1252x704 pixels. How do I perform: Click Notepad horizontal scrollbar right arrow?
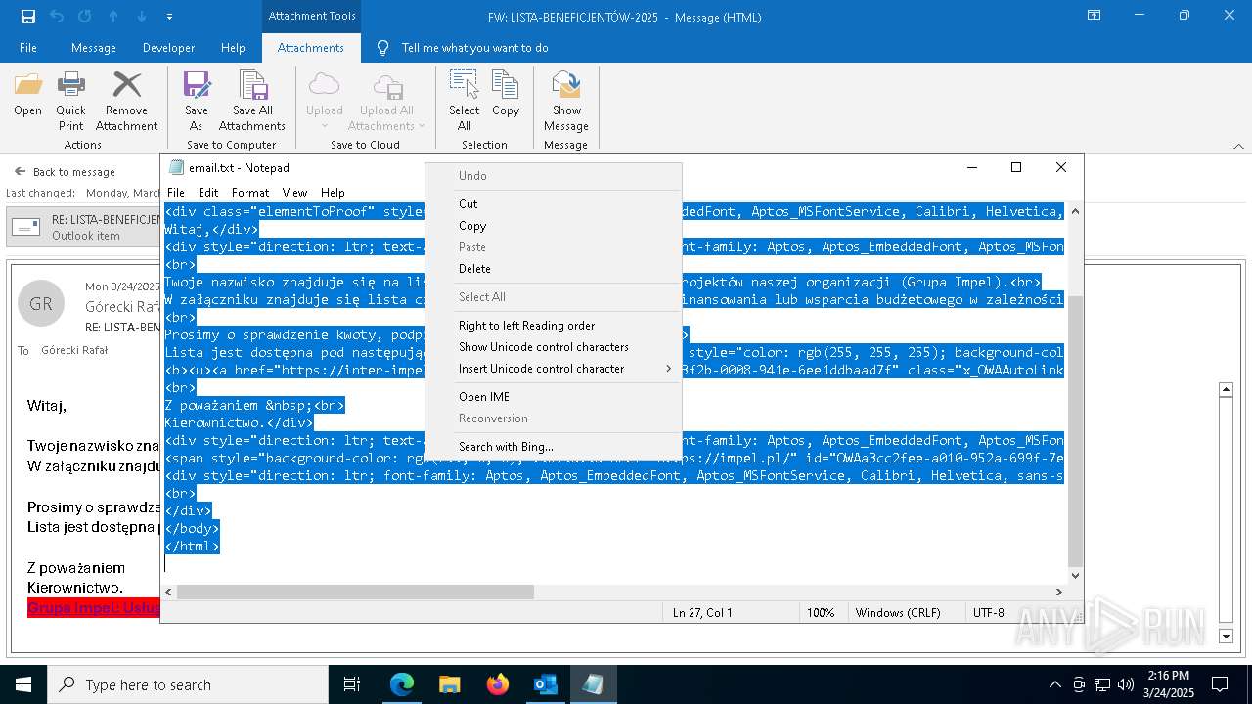click(x=1058, y=592)
